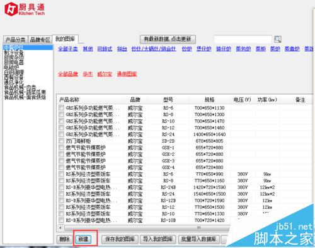Click the 670*650*805 spec cell
Screen dimensions: 315x248
pyautogui.click(x=209, y=141)
